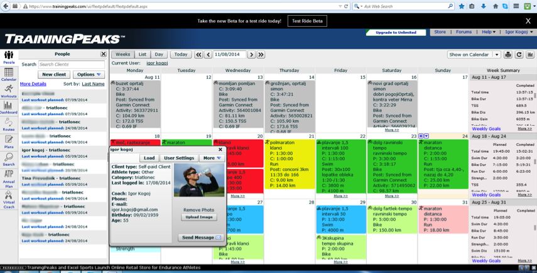The height and width of the screenshot is (273, 537).
Task: Go to the previous week arrow
Action: click(x=208, y=55)
